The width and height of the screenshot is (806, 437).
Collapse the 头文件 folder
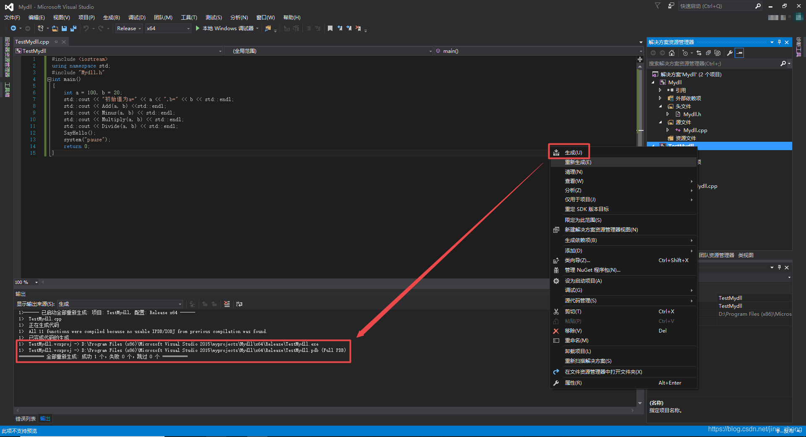[660, 106]
